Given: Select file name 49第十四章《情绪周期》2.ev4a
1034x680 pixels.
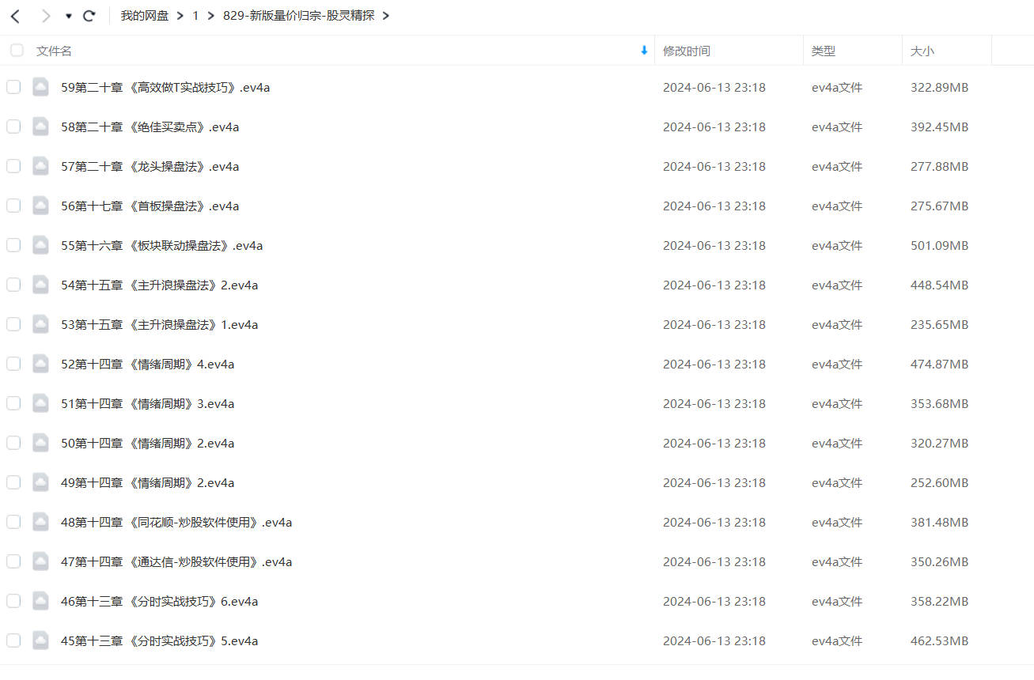Looking at the screenshot, I should pyautogui.click(x=148, y=483).
